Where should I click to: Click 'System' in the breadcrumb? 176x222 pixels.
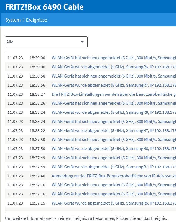tap(13, 20)
